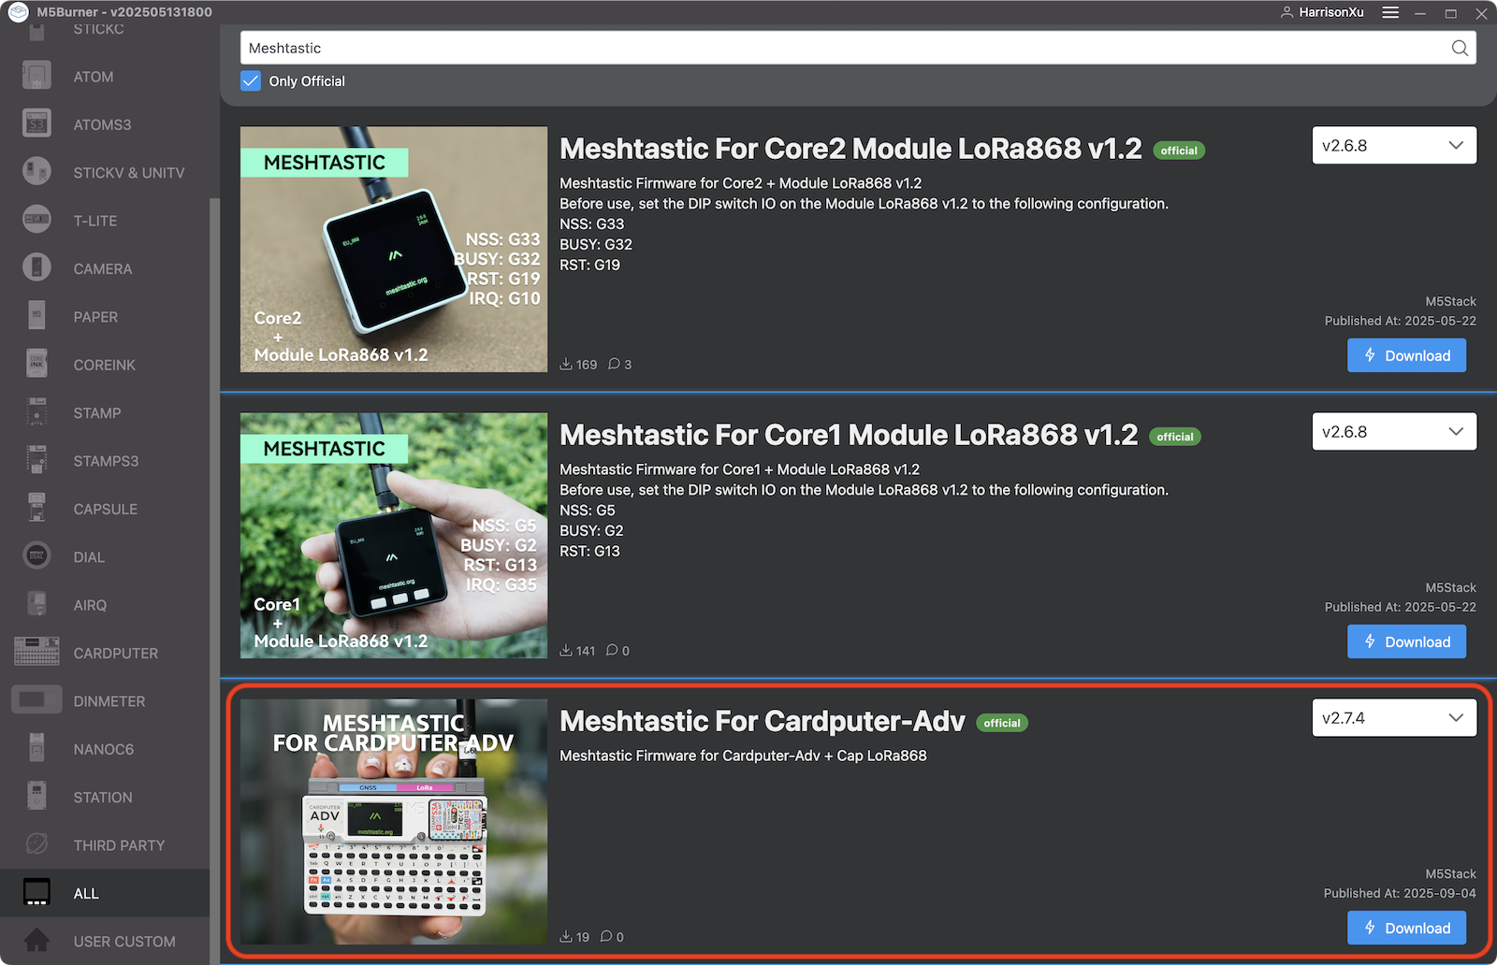Open the STICKC category label
Screen dimensions: 1497x965
pos(99,29)
